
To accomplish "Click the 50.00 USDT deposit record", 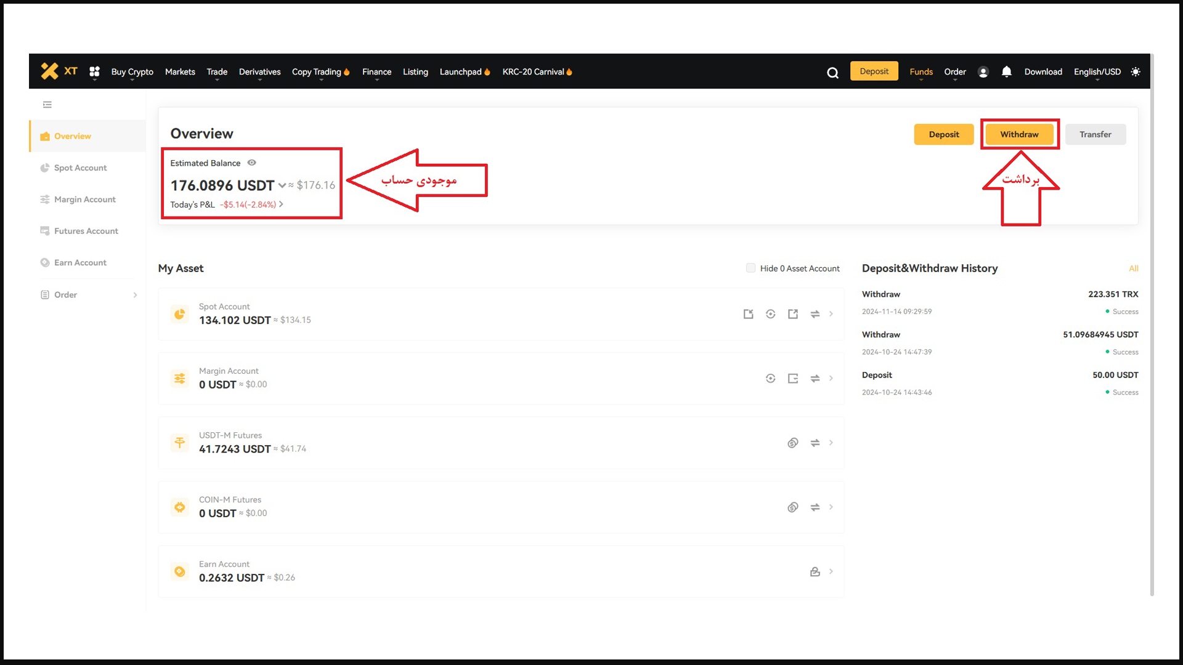I will tap(1000, 383).
